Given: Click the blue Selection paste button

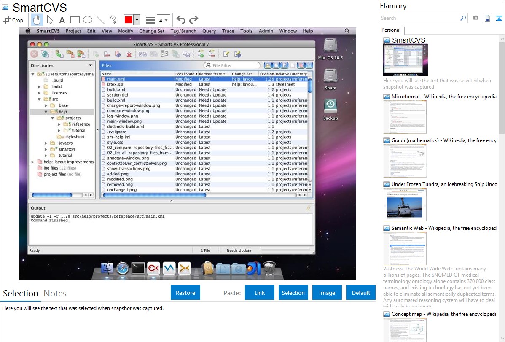Looking at the screenshot, I should (x=293, y=293).
